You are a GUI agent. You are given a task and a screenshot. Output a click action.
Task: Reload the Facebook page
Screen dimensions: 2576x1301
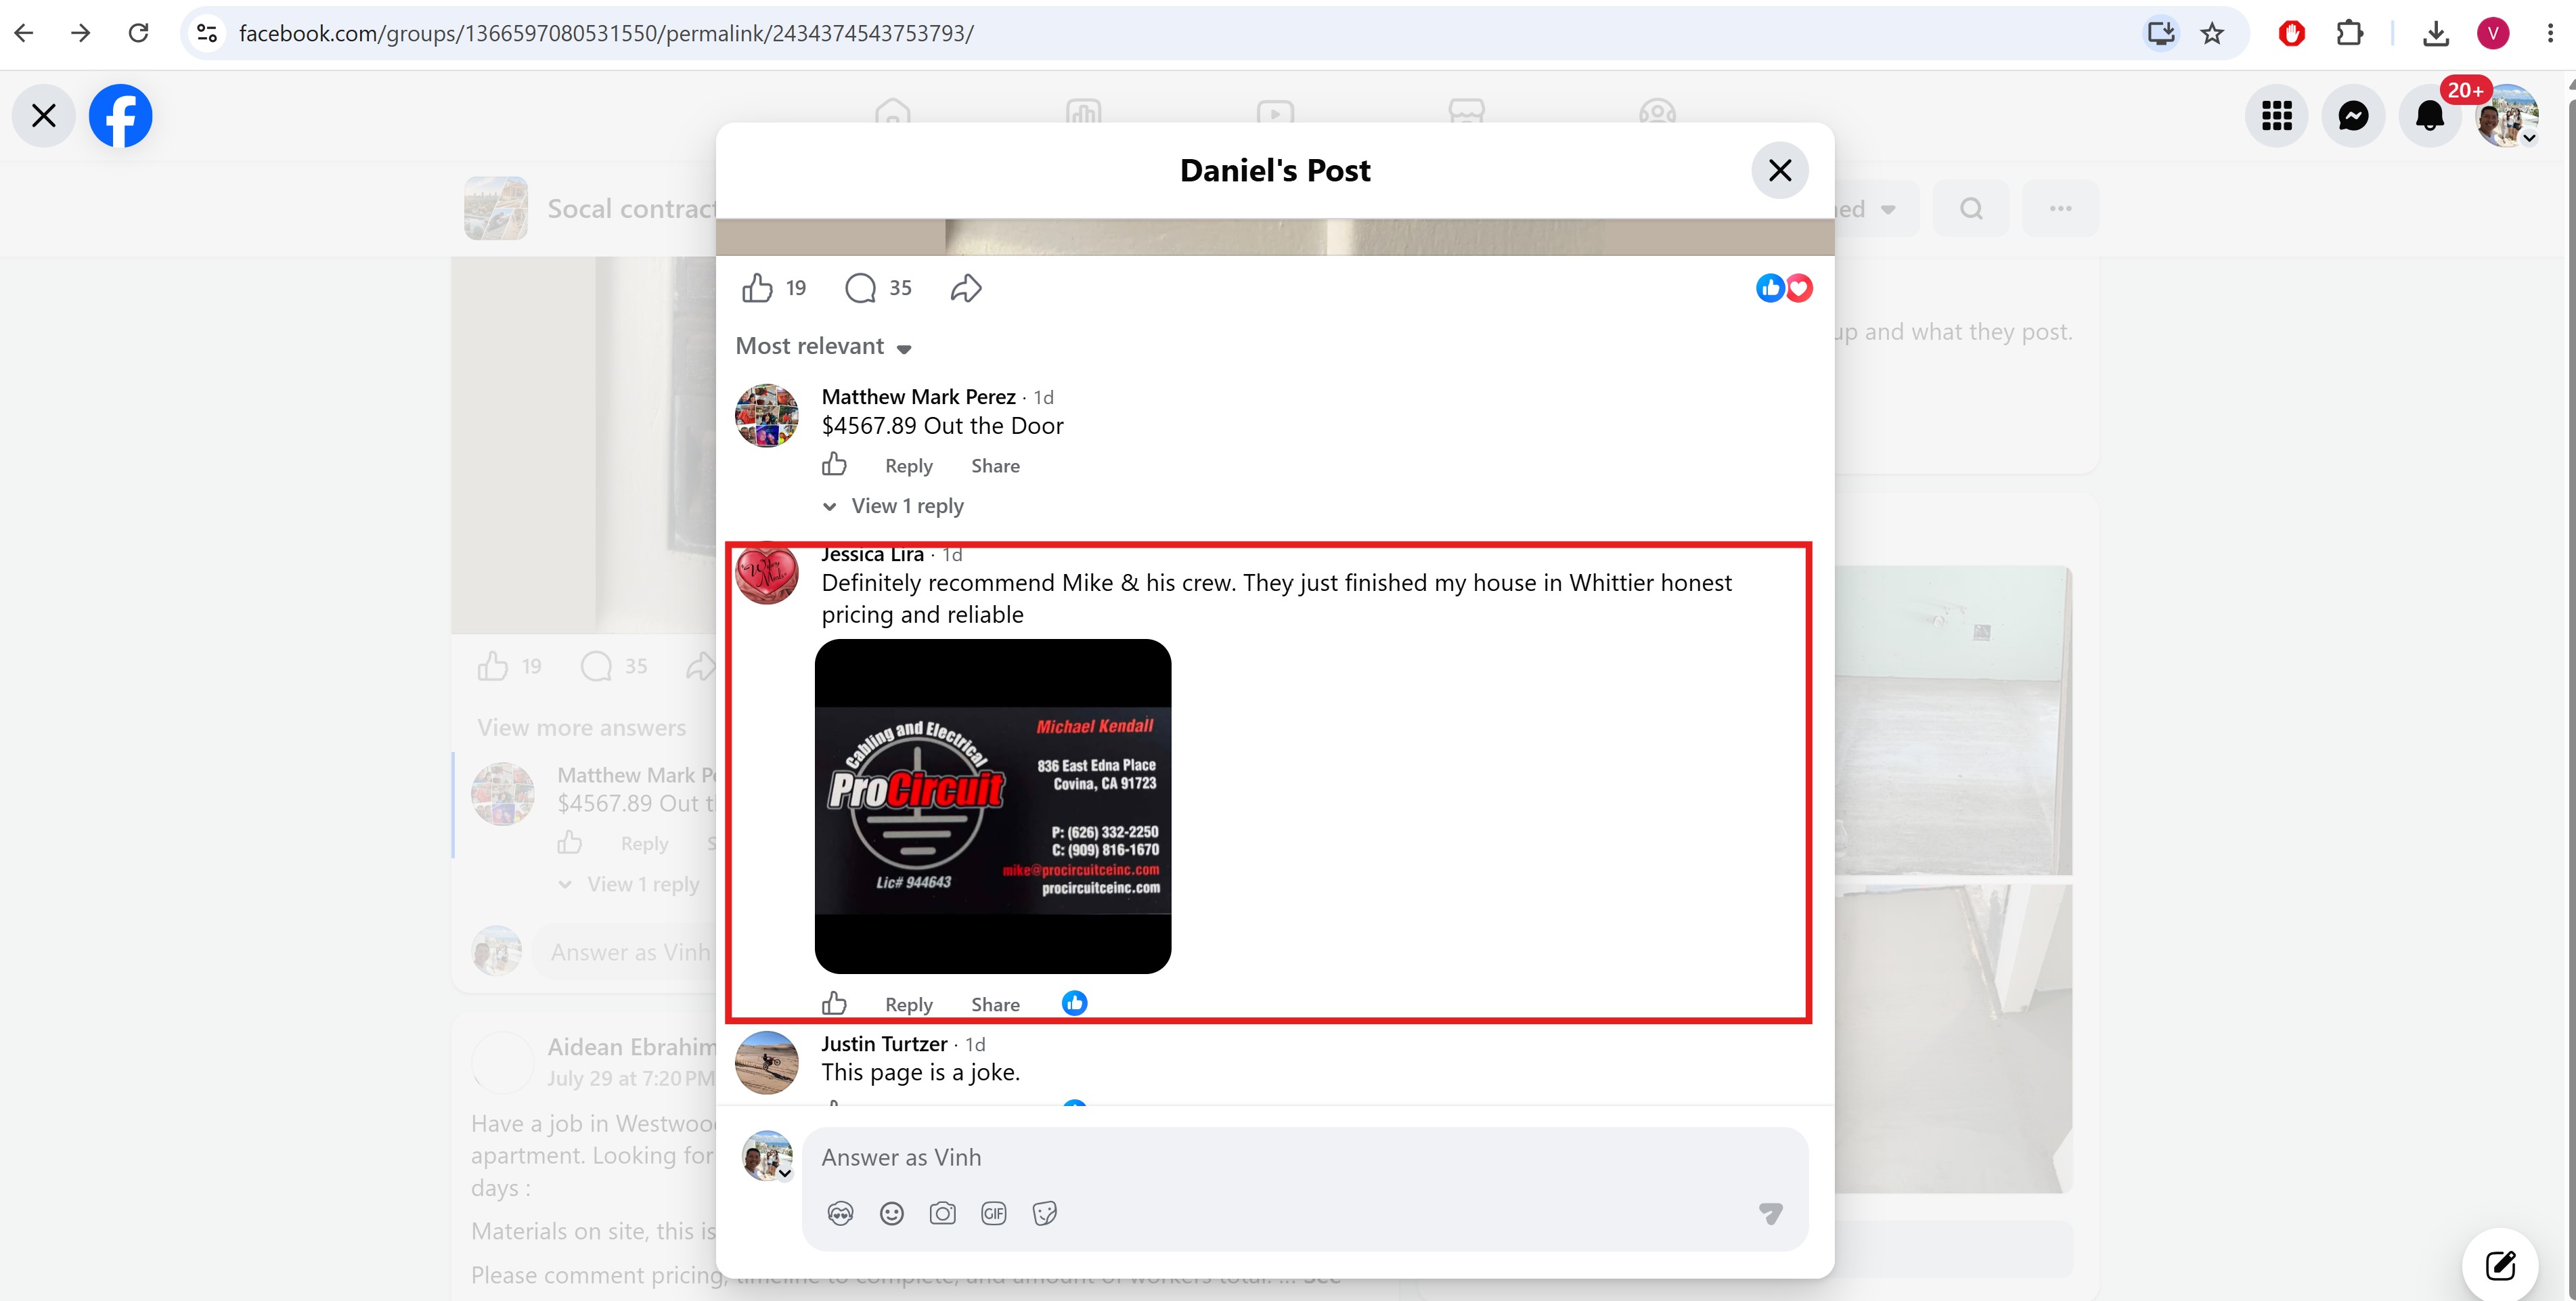(x=138, y=33)
